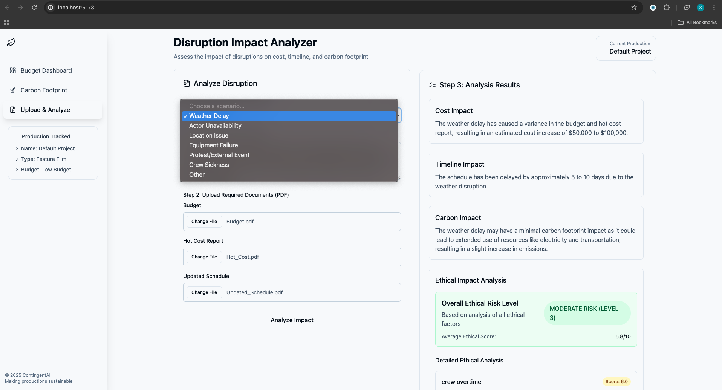This screenshot has height=390, width=722.
Task: Click the Upload & Analyze file icon
Action: coord(13,110)
